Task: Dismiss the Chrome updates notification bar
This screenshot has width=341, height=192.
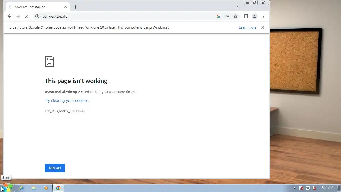Action: point(263,27)
